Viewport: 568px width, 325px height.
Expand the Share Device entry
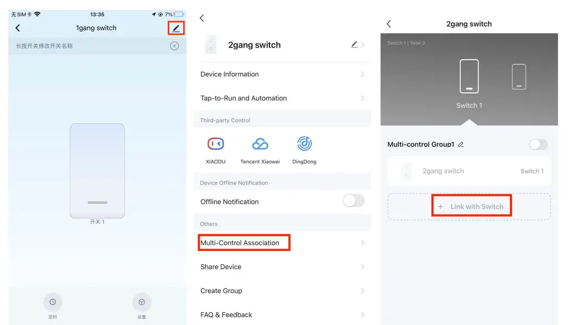click(282, 267)
